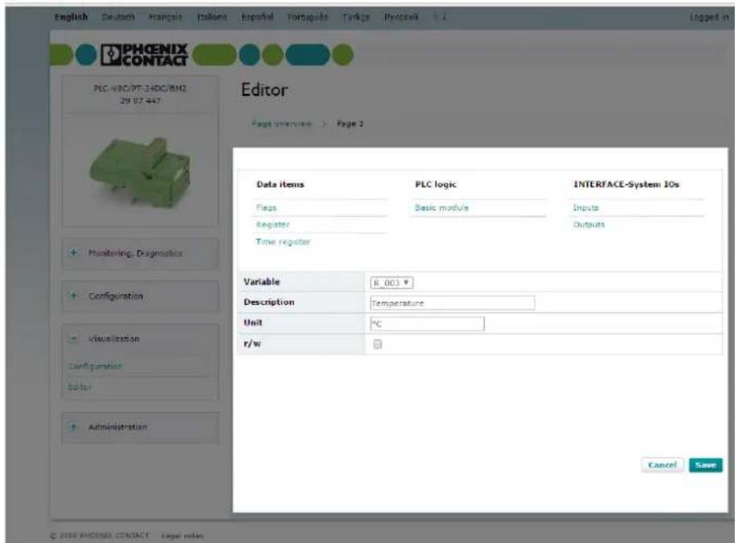735x543 pixels.
Task: Cancel the editor dialog
Action: 663,465
